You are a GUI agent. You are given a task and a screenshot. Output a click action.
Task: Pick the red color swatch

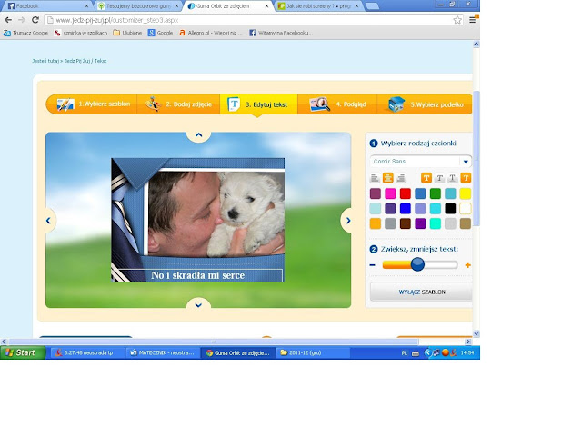coord(406,193)
